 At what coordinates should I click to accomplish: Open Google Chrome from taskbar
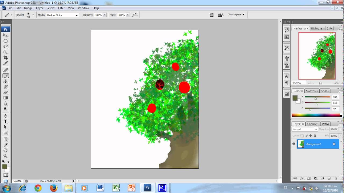tap(38, 188)
